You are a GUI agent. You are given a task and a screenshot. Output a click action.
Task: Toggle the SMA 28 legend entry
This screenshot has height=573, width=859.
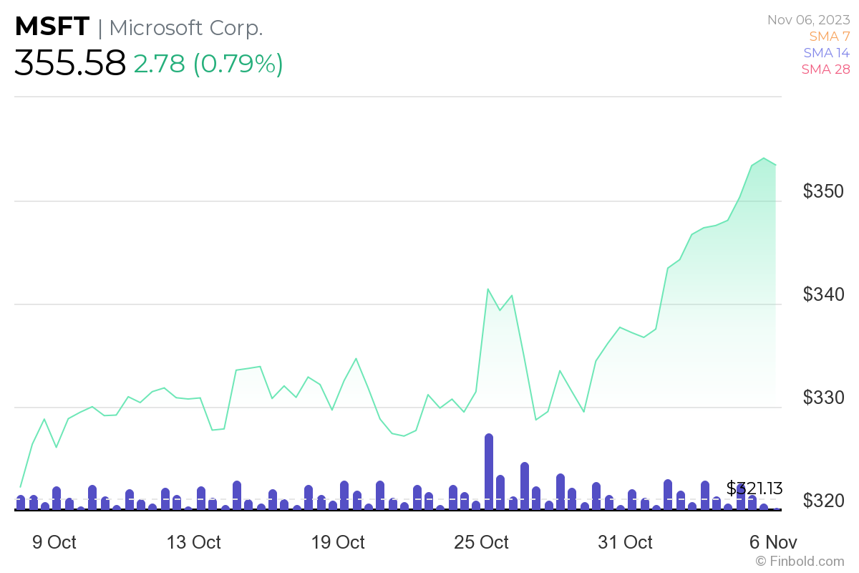click(x=825, y=69)
